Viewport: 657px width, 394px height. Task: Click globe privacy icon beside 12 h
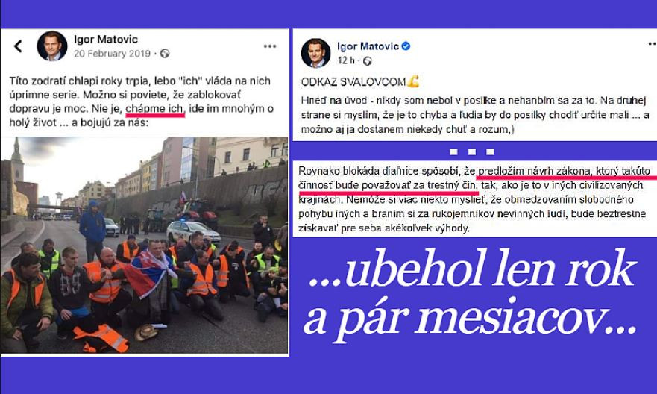pyautogui.click(x=368, y=61)
